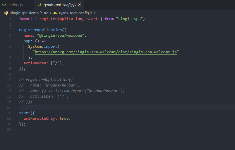Place cursor on empty line 17
This screenshot has width=235, height=150.
tap(88, 107)
